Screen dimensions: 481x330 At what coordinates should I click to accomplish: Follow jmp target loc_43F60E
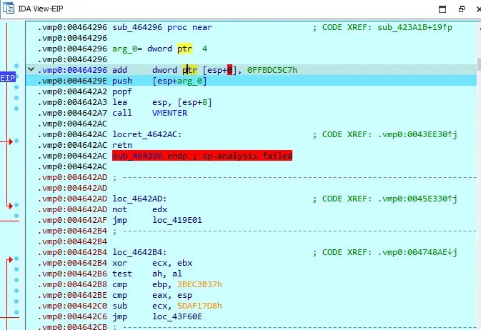[177, 317]
